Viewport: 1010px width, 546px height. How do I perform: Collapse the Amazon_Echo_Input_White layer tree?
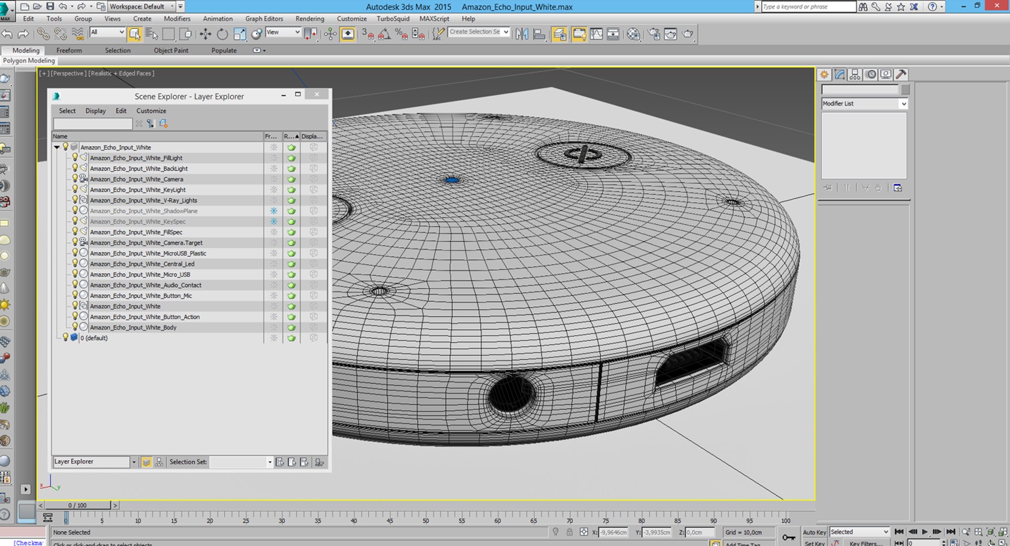pyautogui.click(x=57, y=147)
